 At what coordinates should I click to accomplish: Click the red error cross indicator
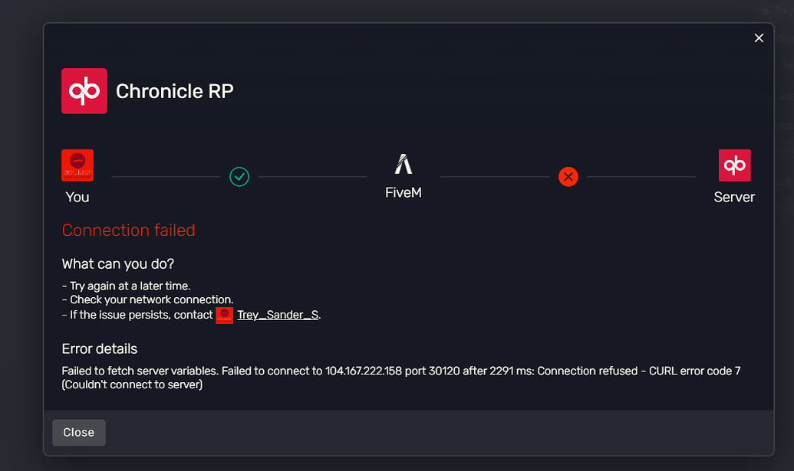tap(568, 177)
